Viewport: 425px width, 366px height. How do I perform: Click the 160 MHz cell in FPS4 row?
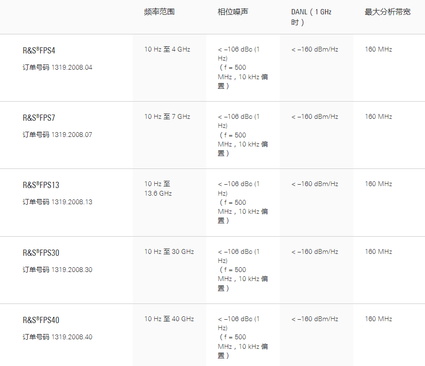tap(378, 49)
